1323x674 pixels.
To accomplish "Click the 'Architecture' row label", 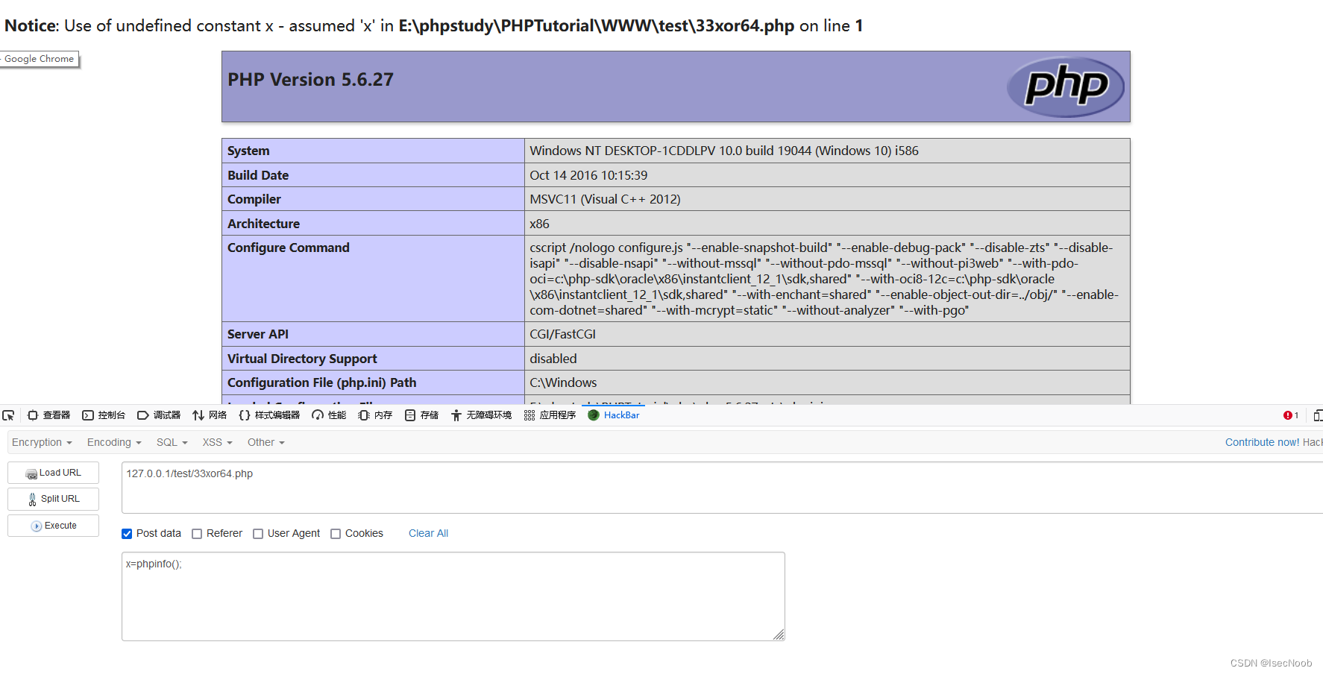I will point(263,224).
